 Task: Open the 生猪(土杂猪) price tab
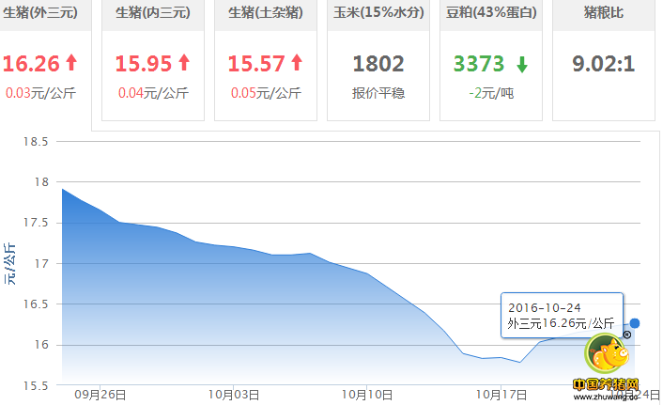pyautogui.click(x=266, y=16)
